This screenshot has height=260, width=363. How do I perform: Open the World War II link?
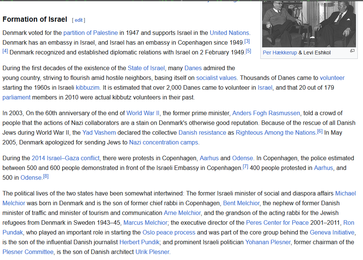143,113
